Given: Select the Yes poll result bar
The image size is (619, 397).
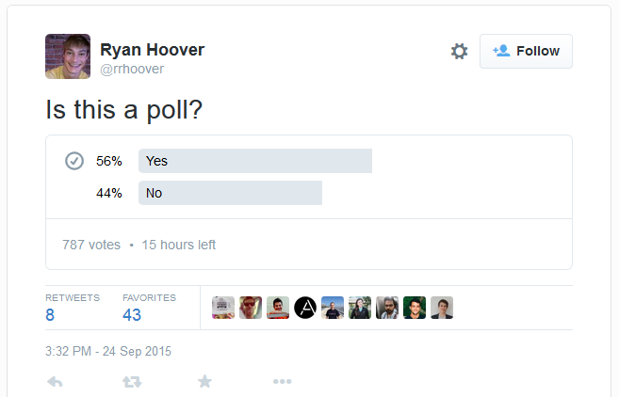Looking at the screenshot, I should pyautogui.click(x=254, y=161).
